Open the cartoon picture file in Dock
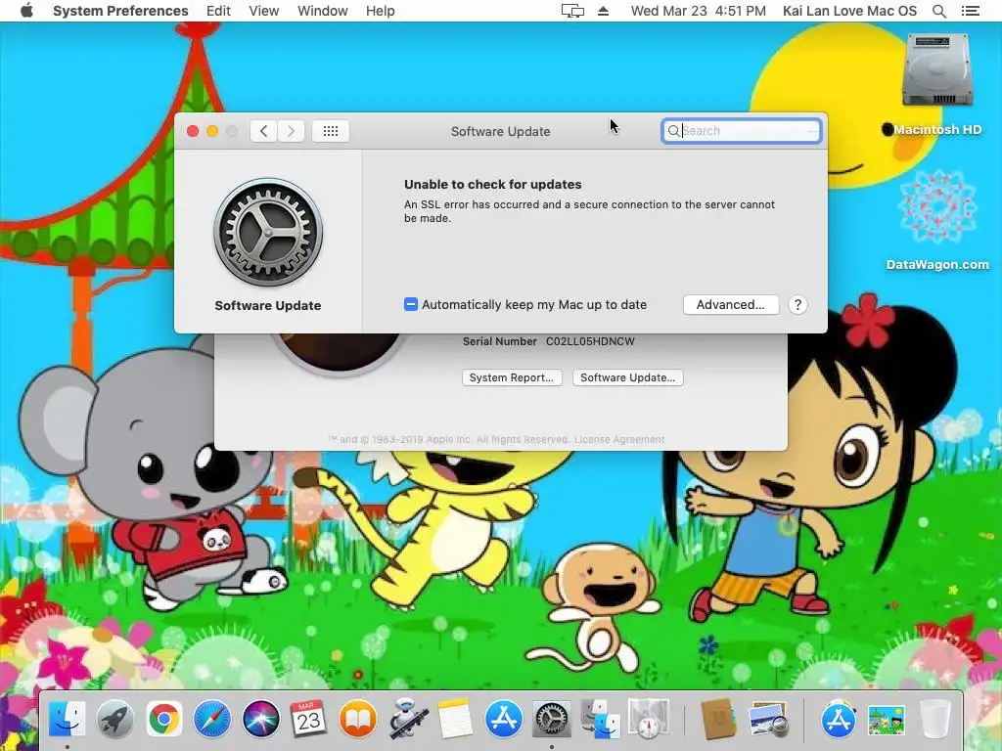Screen dimensions: 1002x751 tap(887, 721)
